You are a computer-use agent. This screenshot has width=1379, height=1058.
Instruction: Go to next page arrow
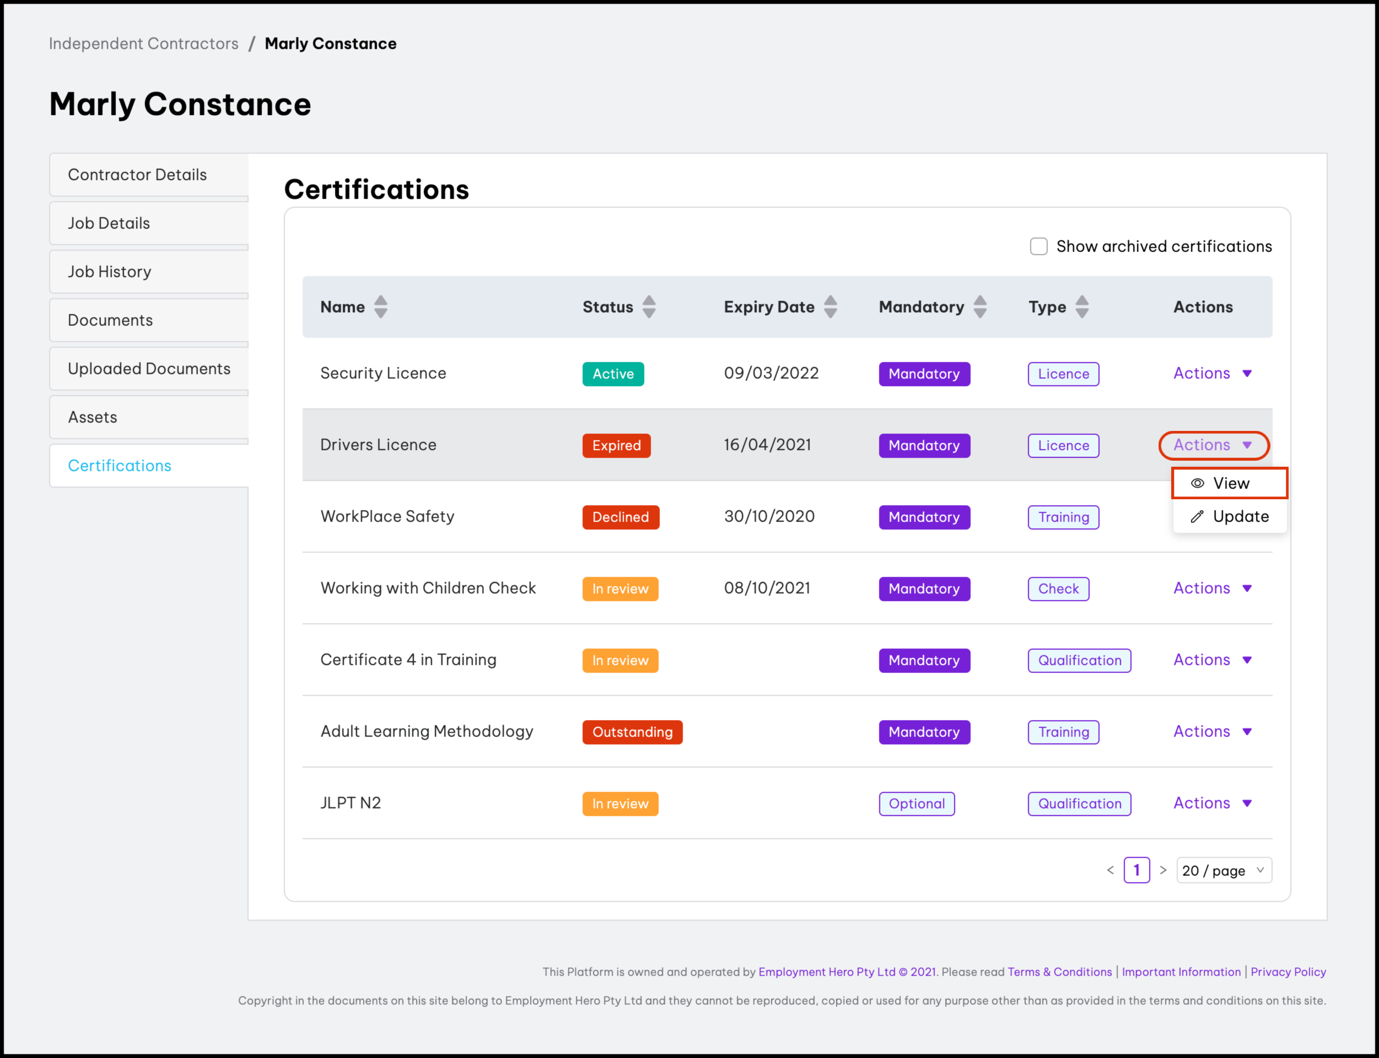1163,870
